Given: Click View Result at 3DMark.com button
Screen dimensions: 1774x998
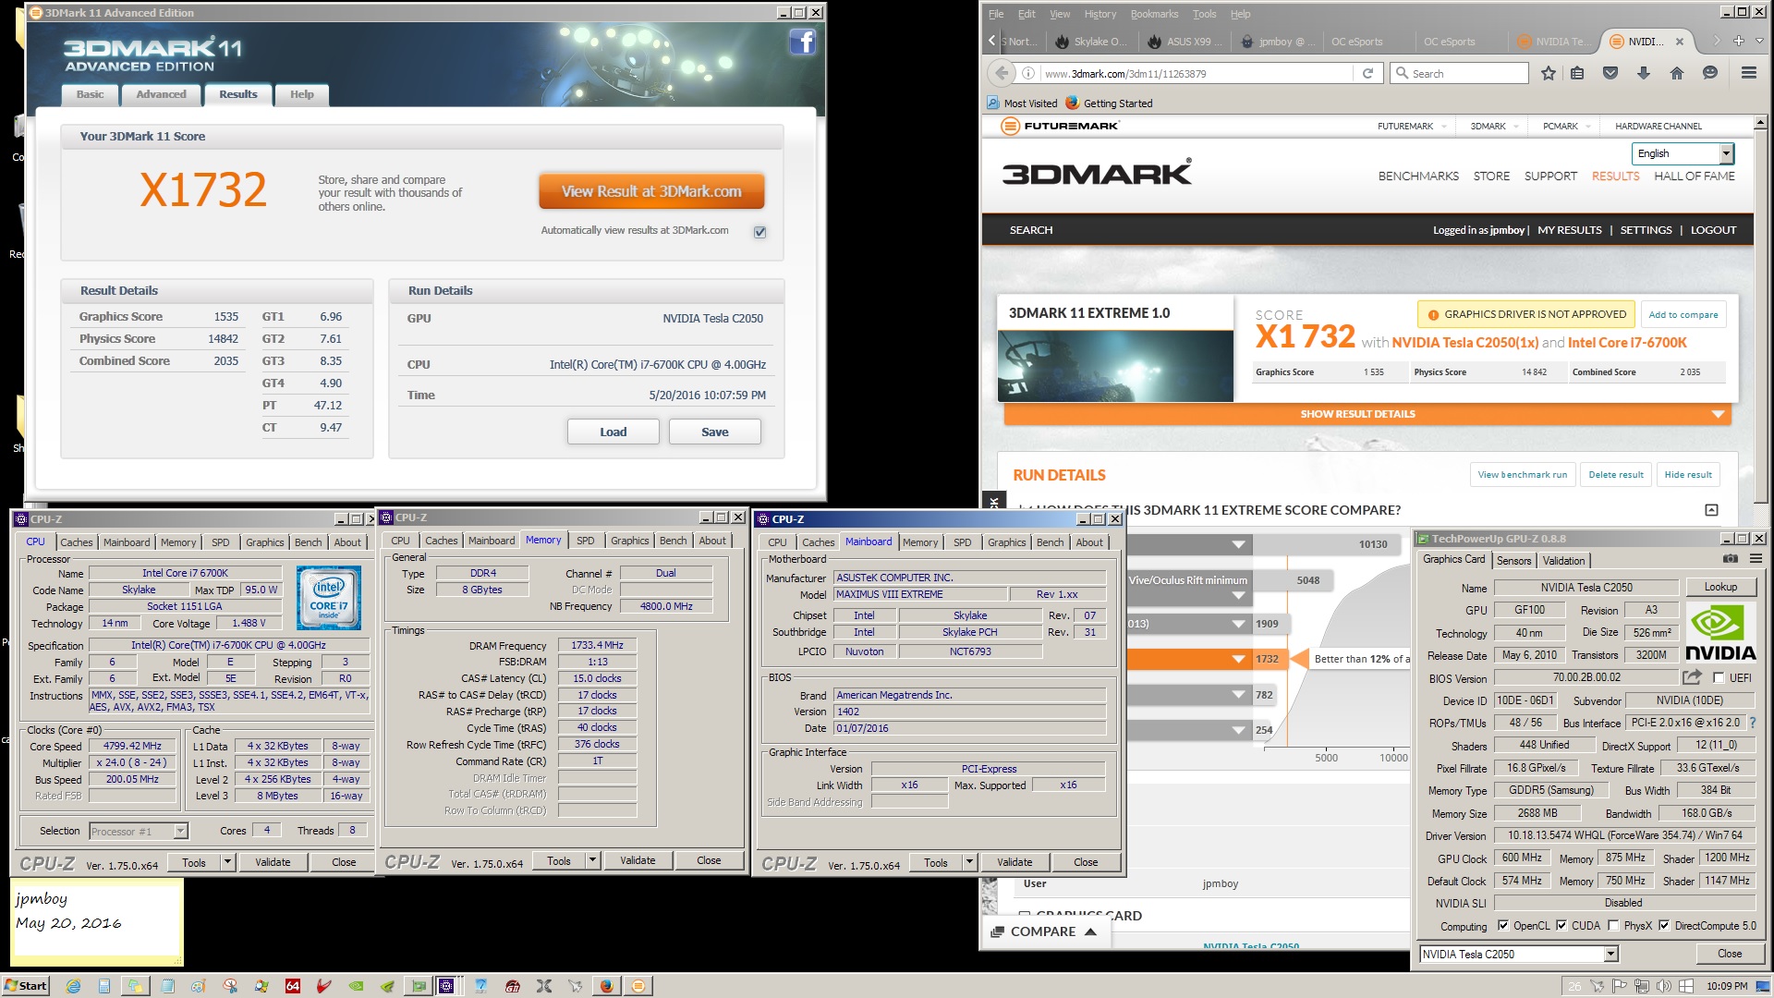Looking at the screenshot, I should pyautogui.click(x=651, y=191).
